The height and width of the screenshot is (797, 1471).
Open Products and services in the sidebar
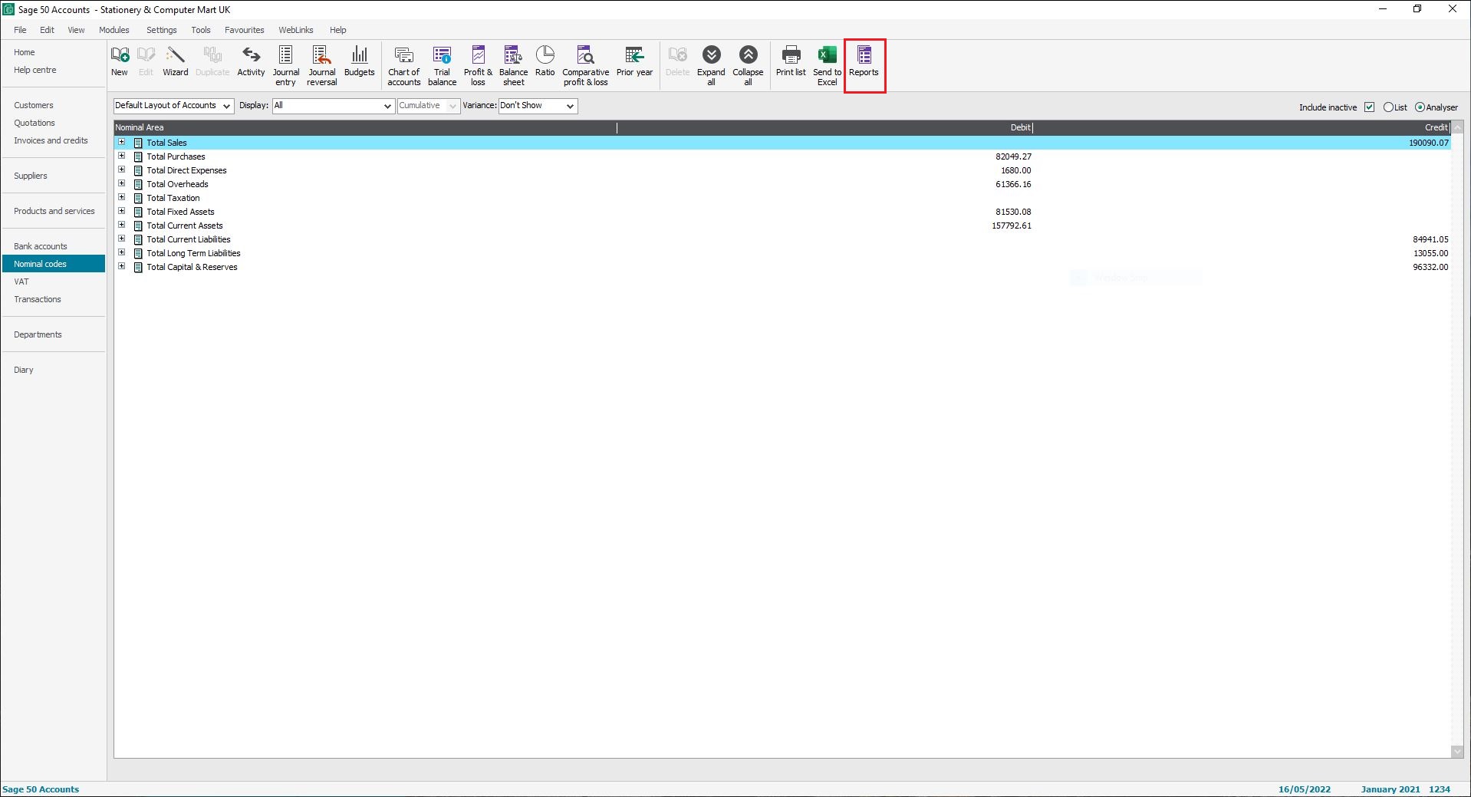(x=54, y=211)
